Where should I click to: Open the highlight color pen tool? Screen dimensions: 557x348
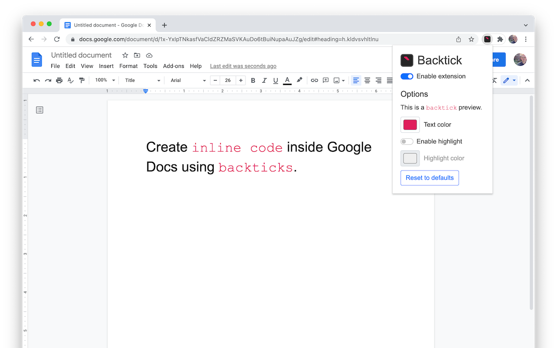299,80
